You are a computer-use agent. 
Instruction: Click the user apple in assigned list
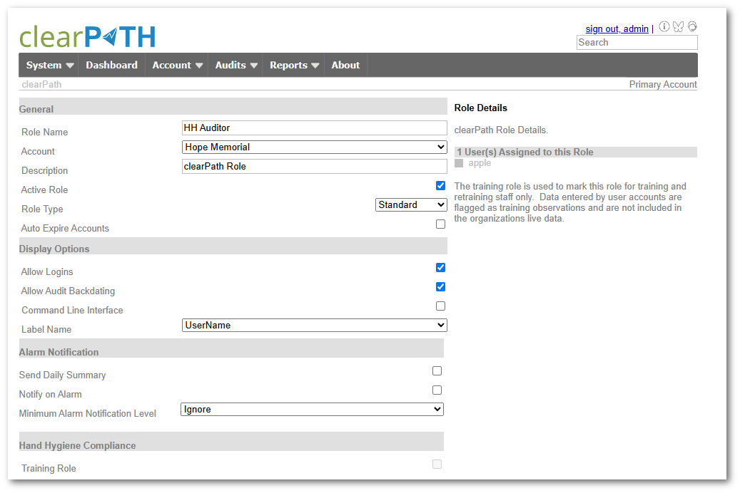point(480,163)
